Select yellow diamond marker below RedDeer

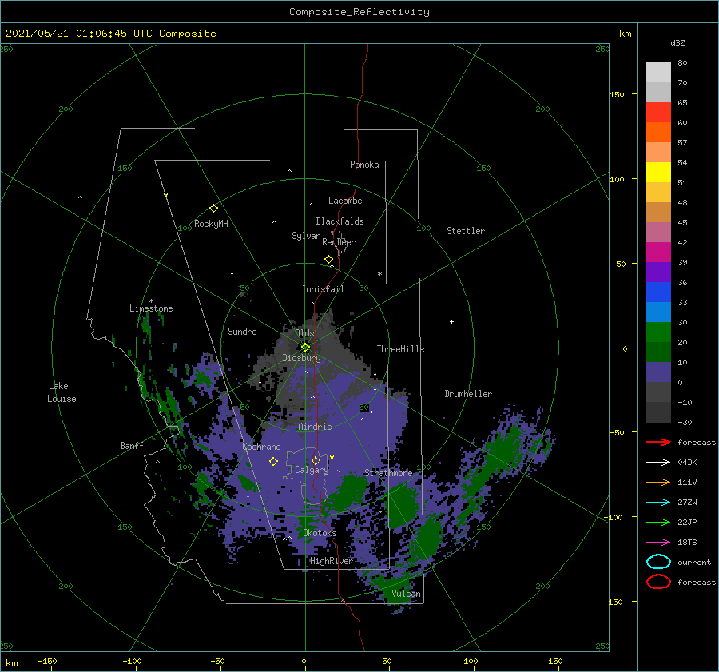[329, 259]
